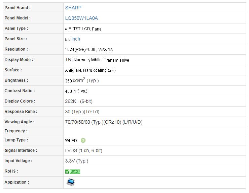Viewport: 249px width, 193px height.
Task: Click the blue inch unit link
Action: click(x=76, y=39)
